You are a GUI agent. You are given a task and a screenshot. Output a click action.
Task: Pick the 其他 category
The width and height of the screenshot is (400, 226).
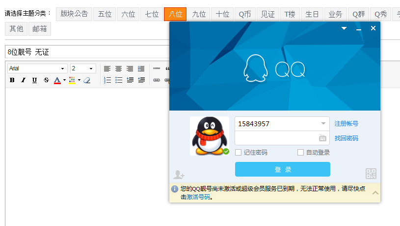(x=16, y=29)
